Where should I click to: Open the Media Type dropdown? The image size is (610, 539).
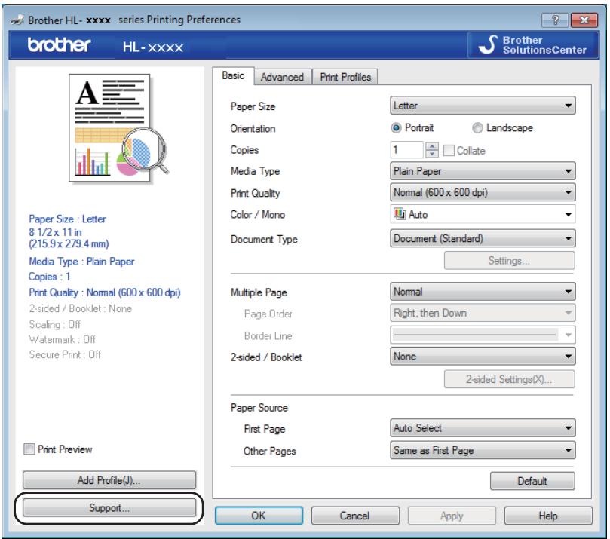click(483, 171)
